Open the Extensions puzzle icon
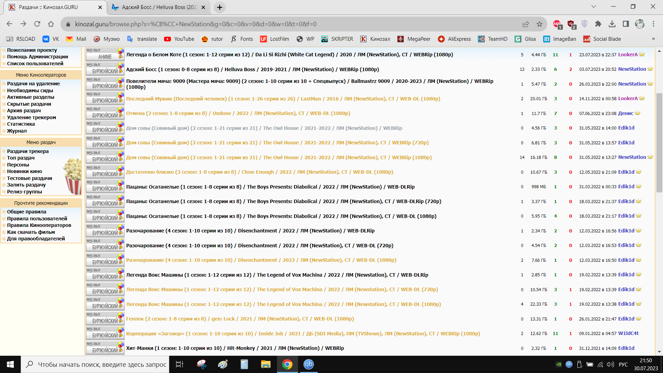Viewport: 663px width, 373px height. pos(598,24)
